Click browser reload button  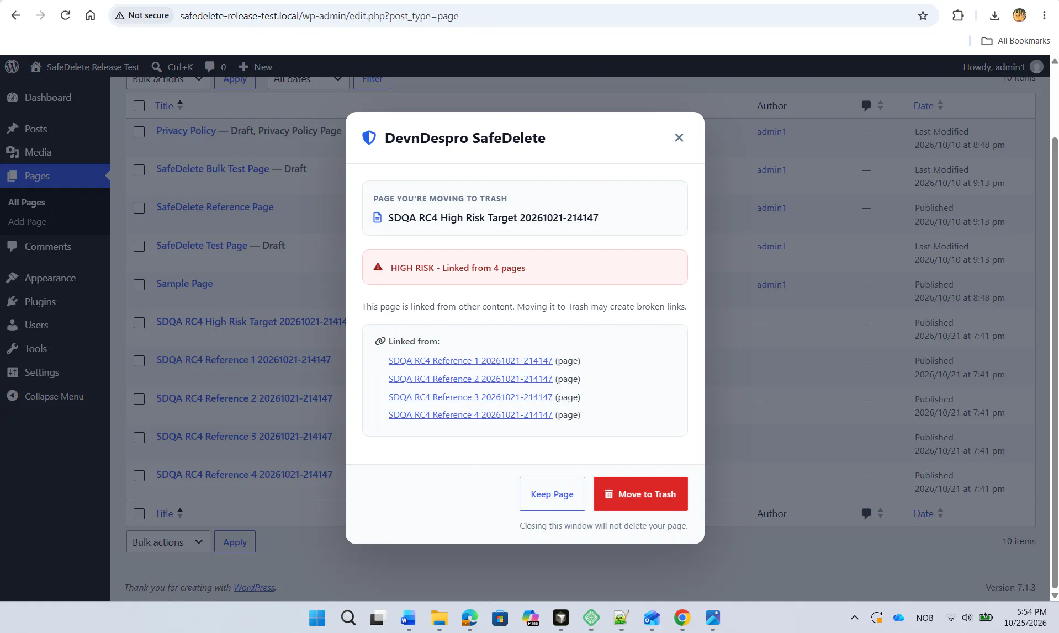[x=65, y=15]
